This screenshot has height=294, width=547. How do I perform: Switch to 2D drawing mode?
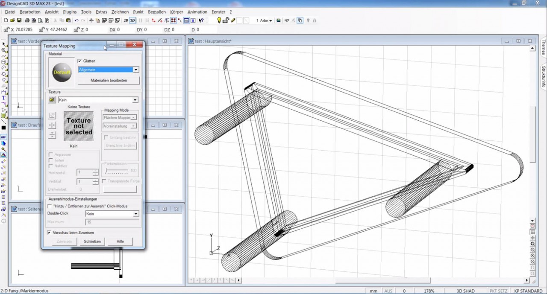point(126,20)
